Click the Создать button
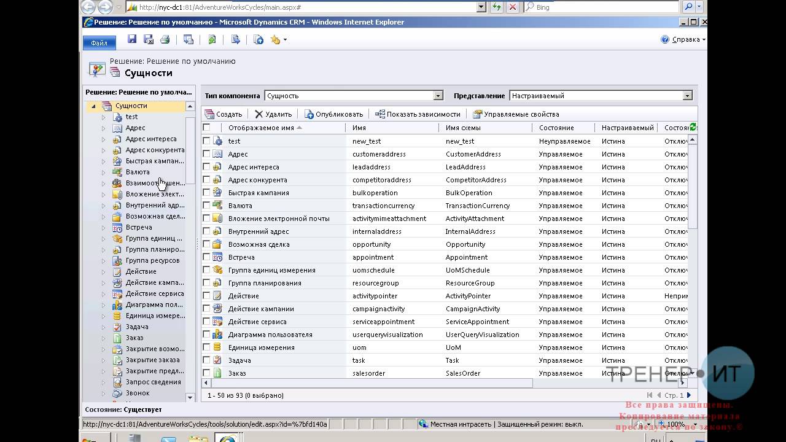Viewport: 786px width, 442px height. 224,114
